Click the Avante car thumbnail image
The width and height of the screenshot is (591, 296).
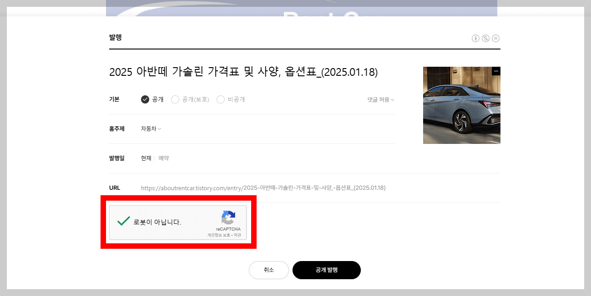[462, 105]
